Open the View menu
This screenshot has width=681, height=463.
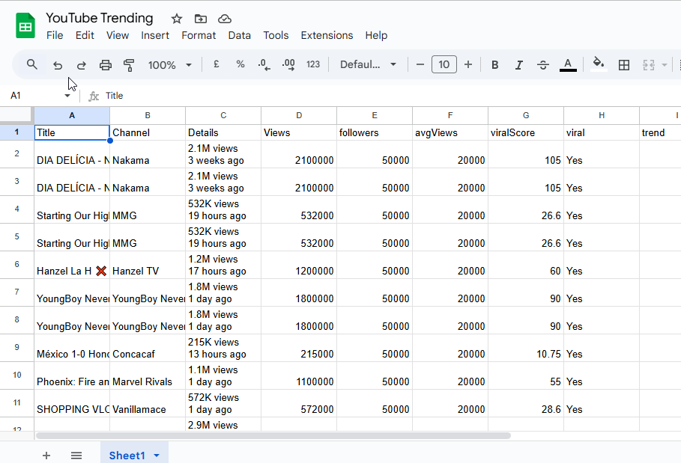click(x=118, y=35)
